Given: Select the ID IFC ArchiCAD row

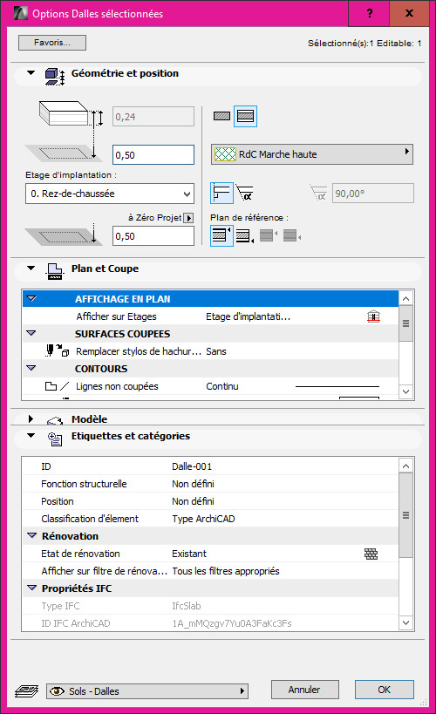Looking at the screenshot, I should point(210,623).
